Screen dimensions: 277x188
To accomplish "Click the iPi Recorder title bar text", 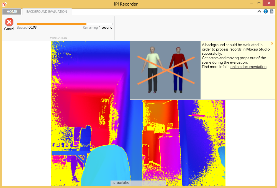I will [126, 4].
